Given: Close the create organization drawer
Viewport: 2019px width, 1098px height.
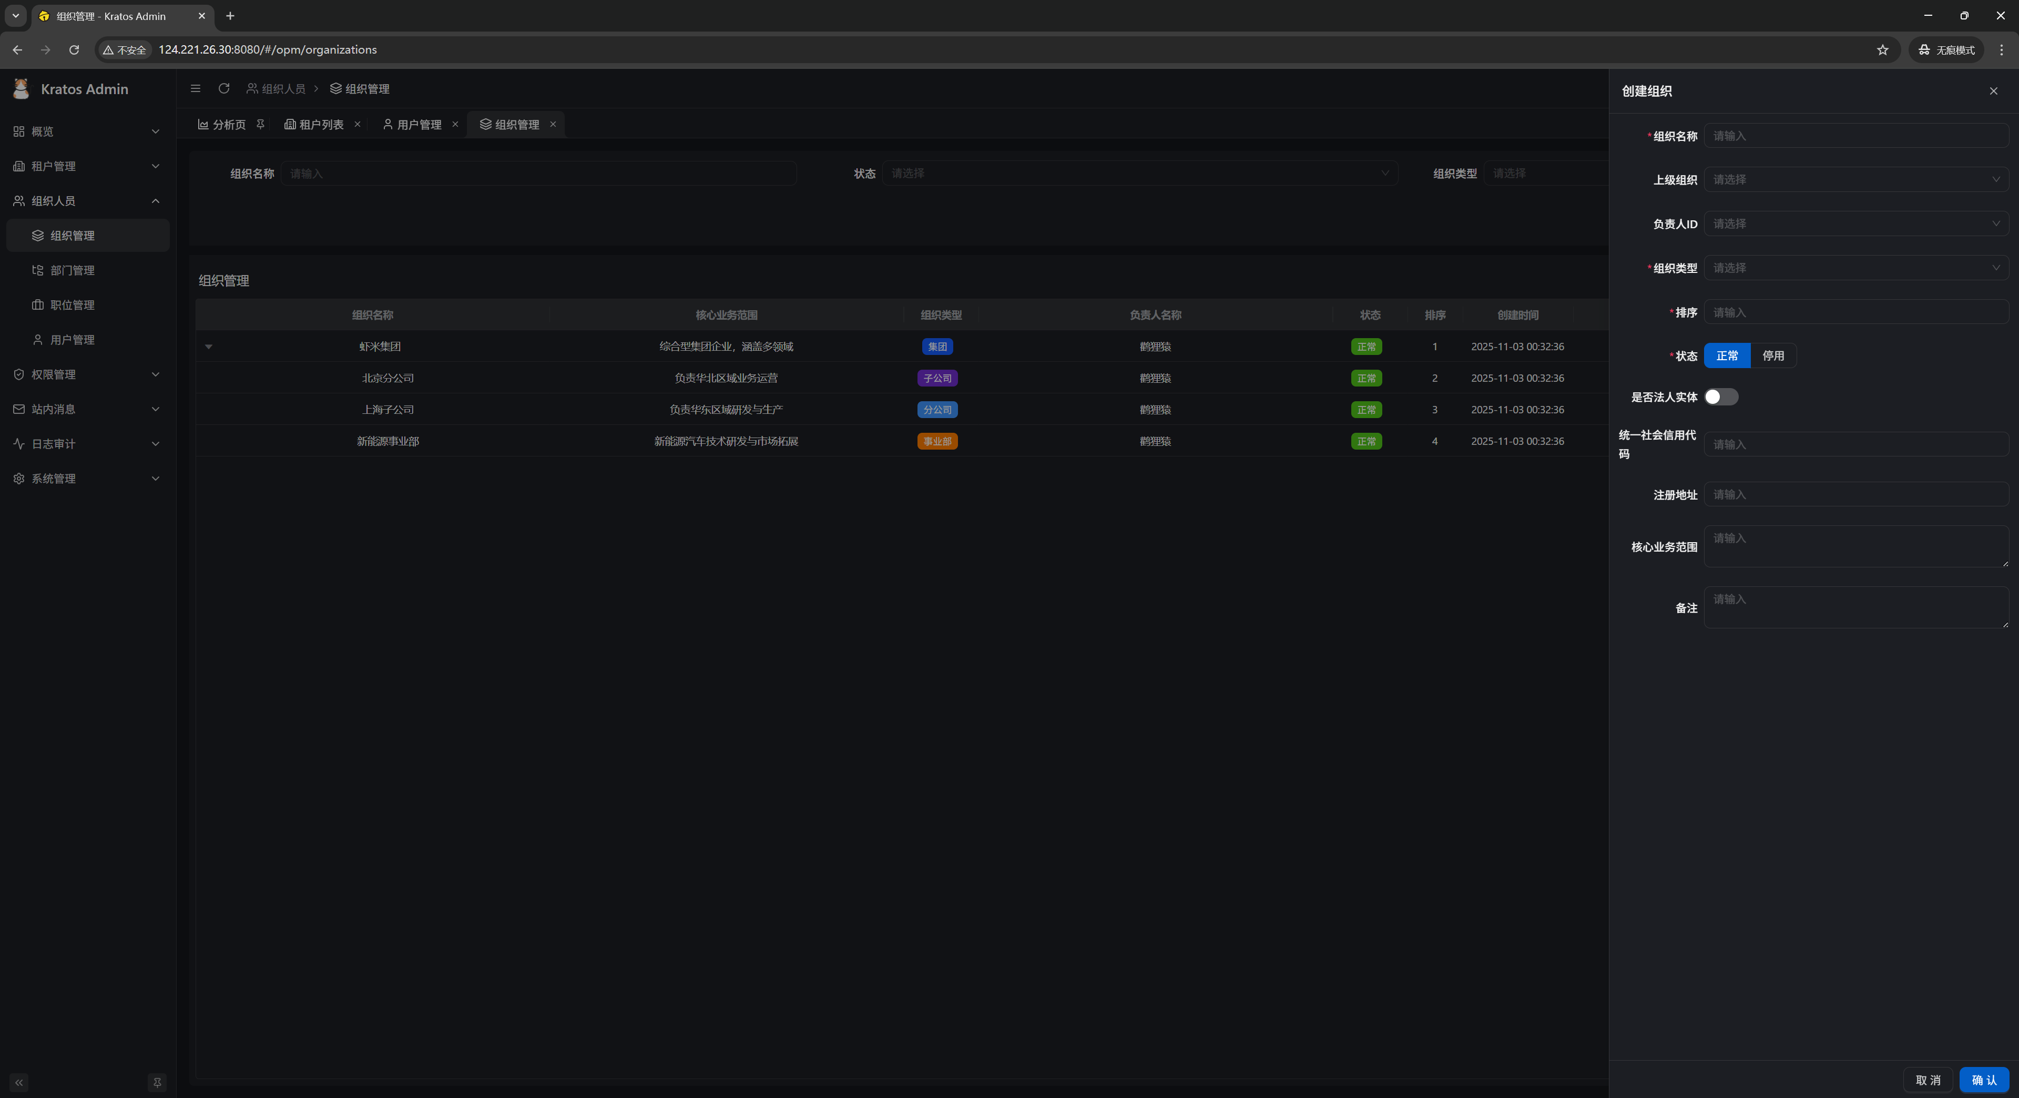Looking at the screenshot, I should tap(1993, 91).
